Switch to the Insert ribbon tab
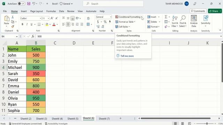Viewport: 223px width, 125px height. (24, 11)
